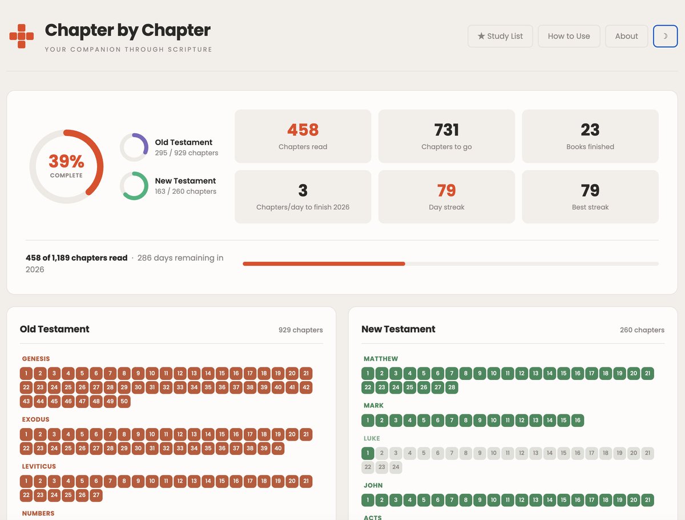Toggle Matthew chapter 22 as read
Screen dimensions: 685x520
coord(368,387)
